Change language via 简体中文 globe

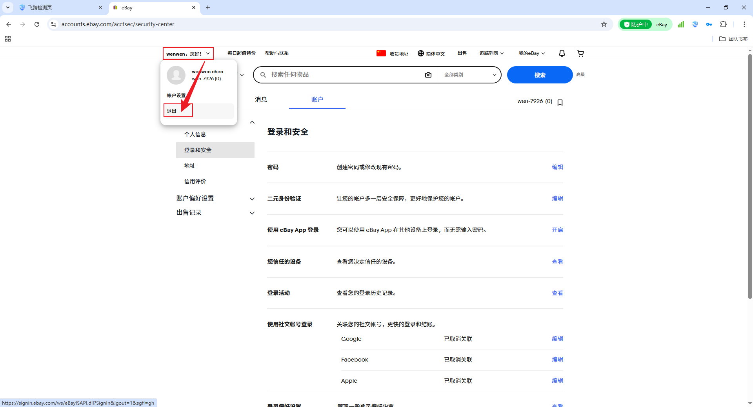431,53
